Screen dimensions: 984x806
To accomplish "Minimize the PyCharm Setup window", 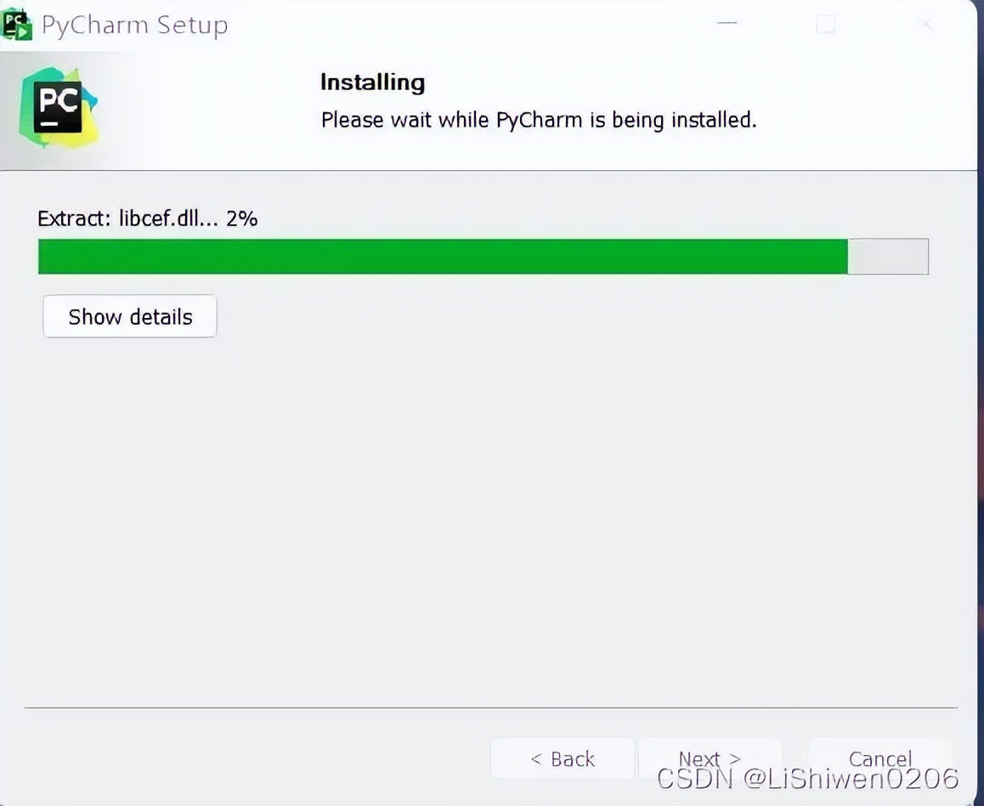I will click(727, 24).
